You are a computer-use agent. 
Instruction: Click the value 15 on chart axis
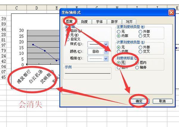pos(21,48)
